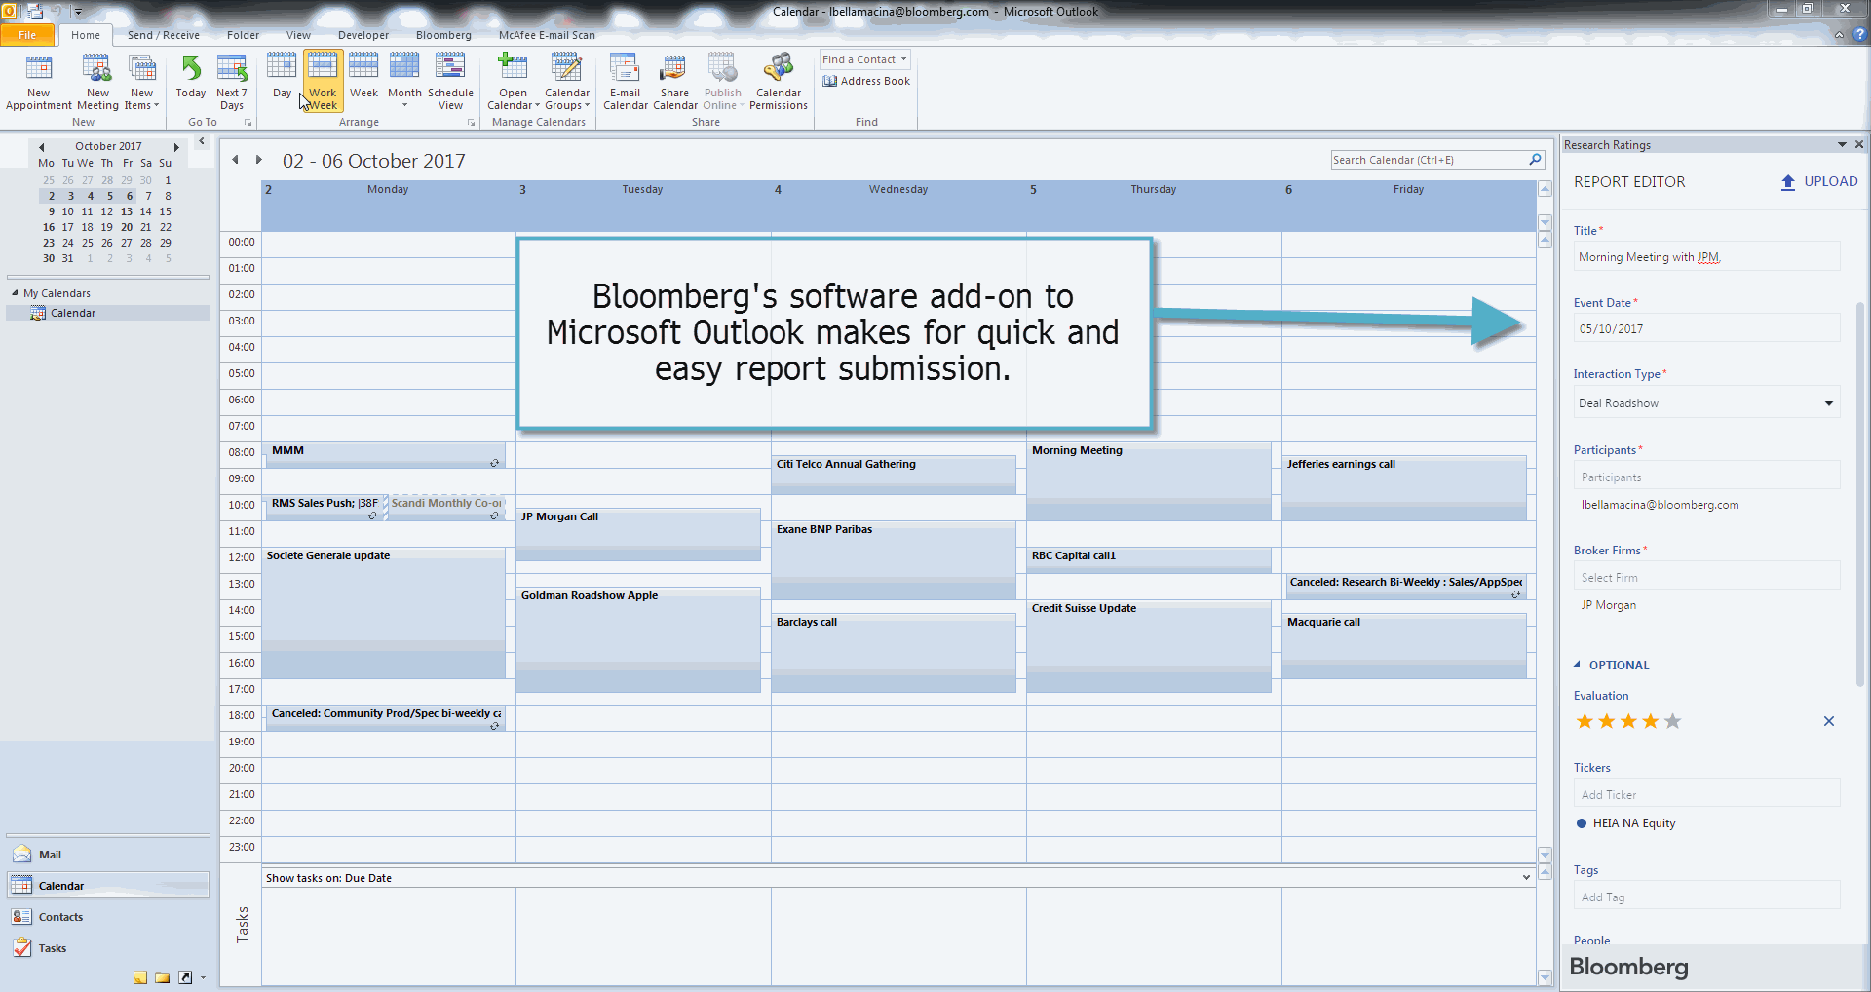Clear the evaluation rating
1871x992 pixels.
click(1829, 721)
